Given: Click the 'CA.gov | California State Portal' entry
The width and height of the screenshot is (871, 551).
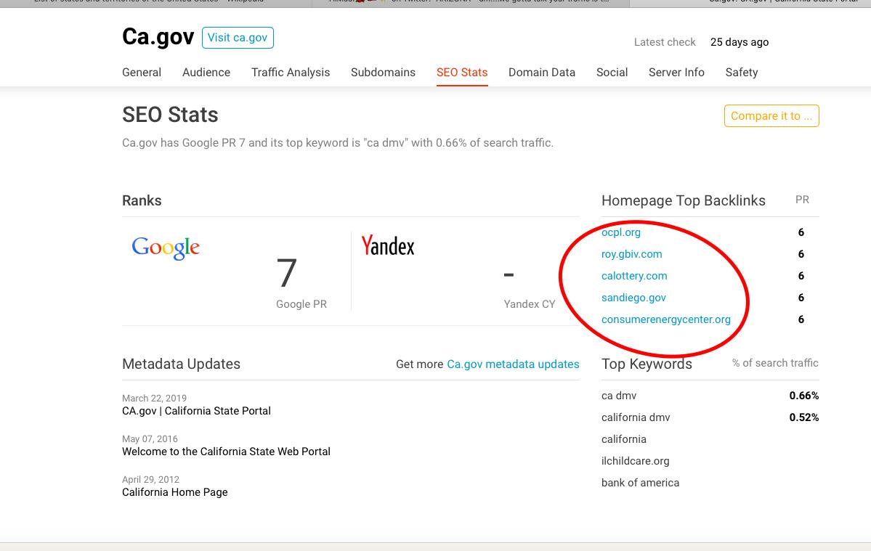Looking at the screenshot, I should pyautogui.click(x=197, y=411).
